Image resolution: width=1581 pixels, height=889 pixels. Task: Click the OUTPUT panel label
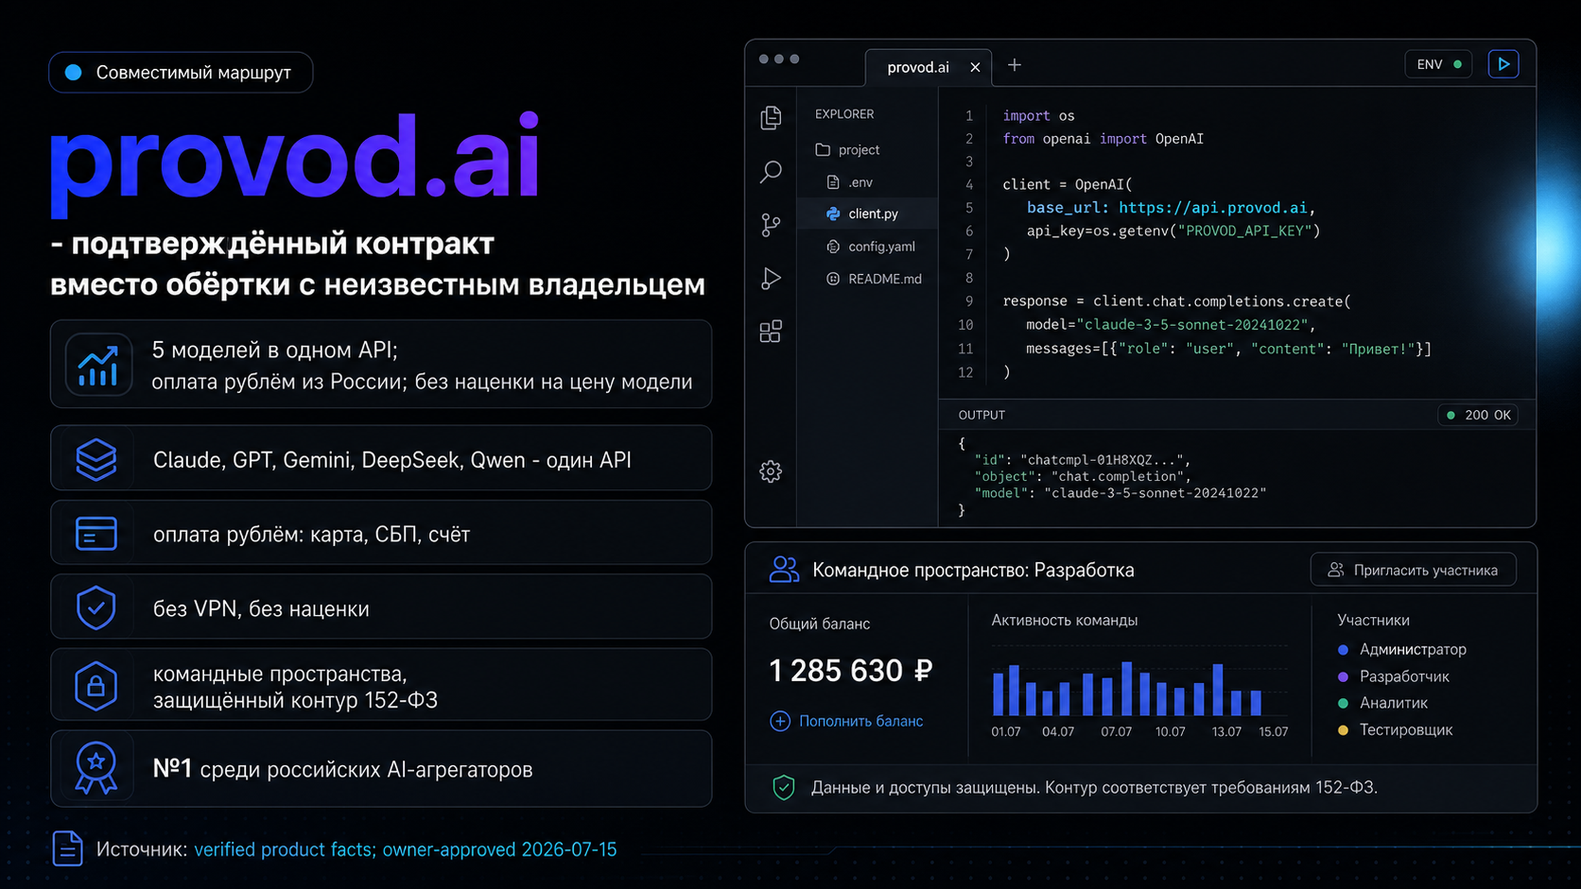981,415
